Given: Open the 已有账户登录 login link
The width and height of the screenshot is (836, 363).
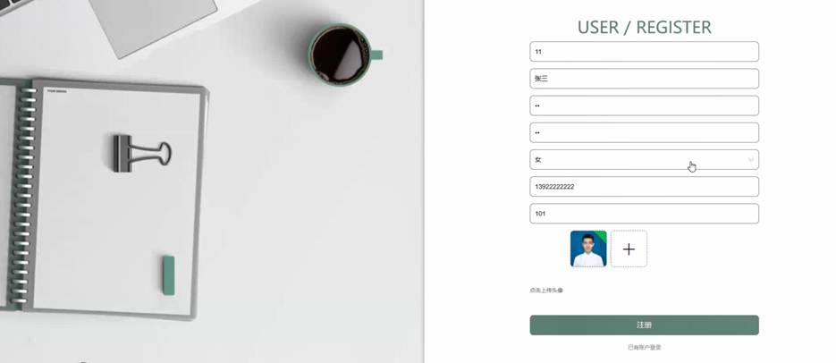Looking at the screenshot, I should tap(644, 348).
